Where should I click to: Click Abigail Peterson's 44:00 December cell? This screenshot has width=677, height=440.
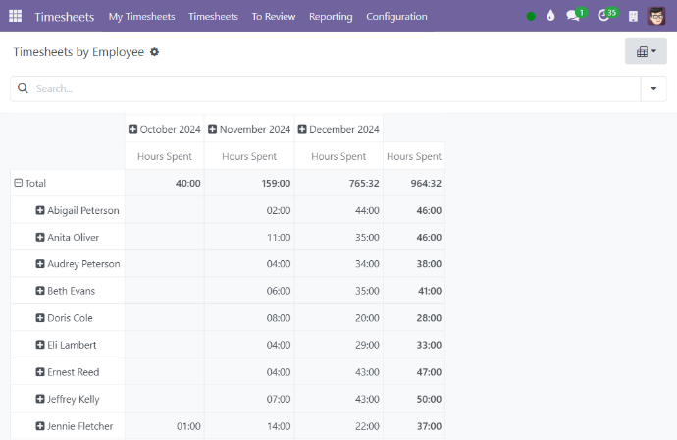[x=338, y=210]
